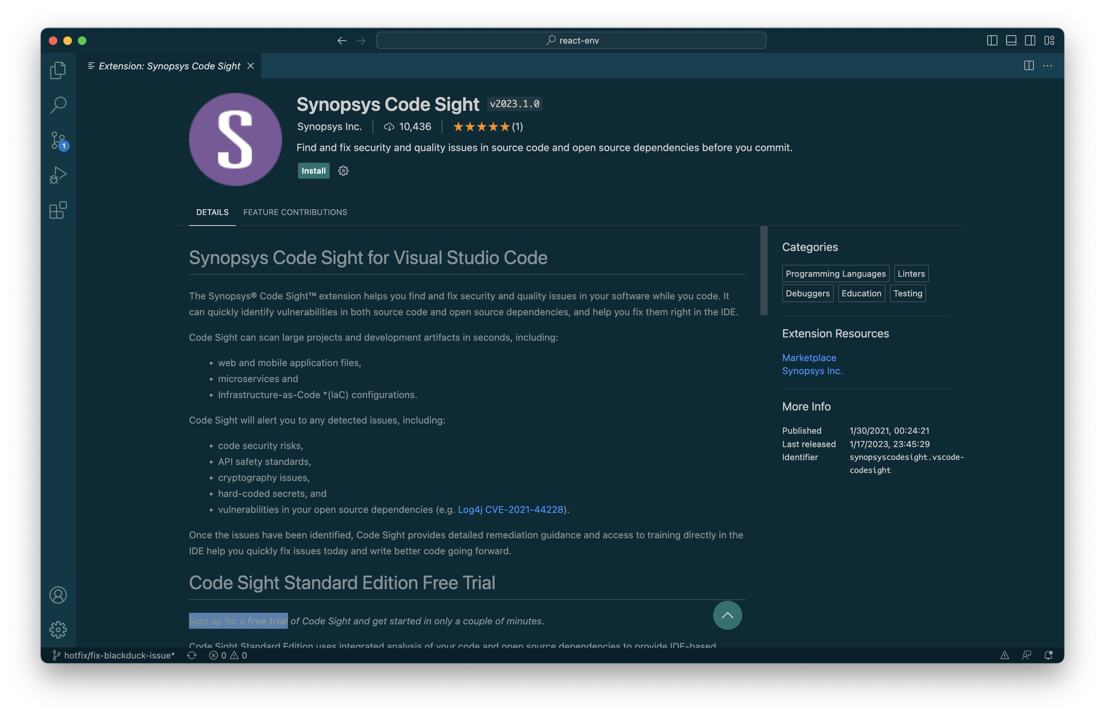This screenshot has height=717, width=1105.
Task: Open the editor More Actions menu
Action: point(1048,66)
